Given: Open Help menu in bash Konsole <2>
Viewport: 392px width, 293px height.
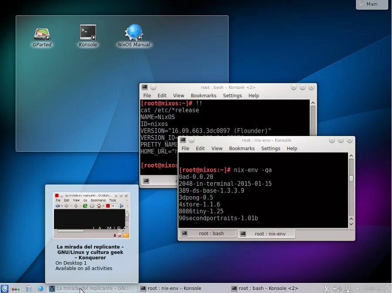Looking at the screenshot, I should pyautogui.click(x=253, y=95).
